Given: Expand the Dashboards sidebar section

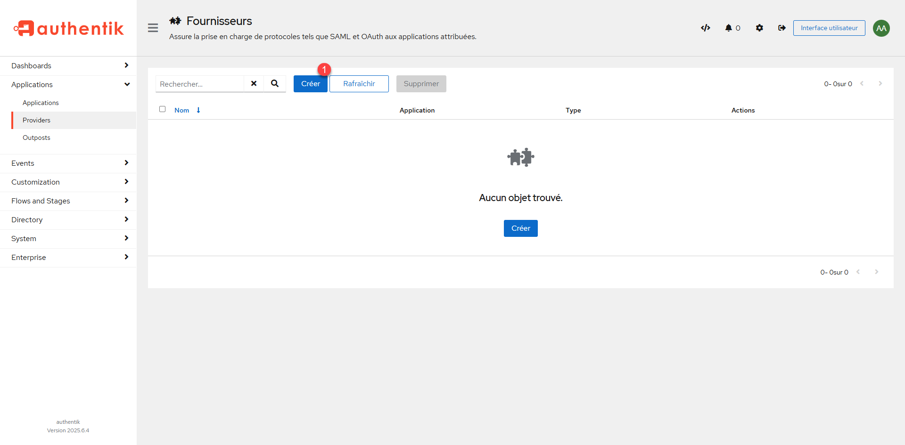Looking at the screenshot, I should point(68,66).
